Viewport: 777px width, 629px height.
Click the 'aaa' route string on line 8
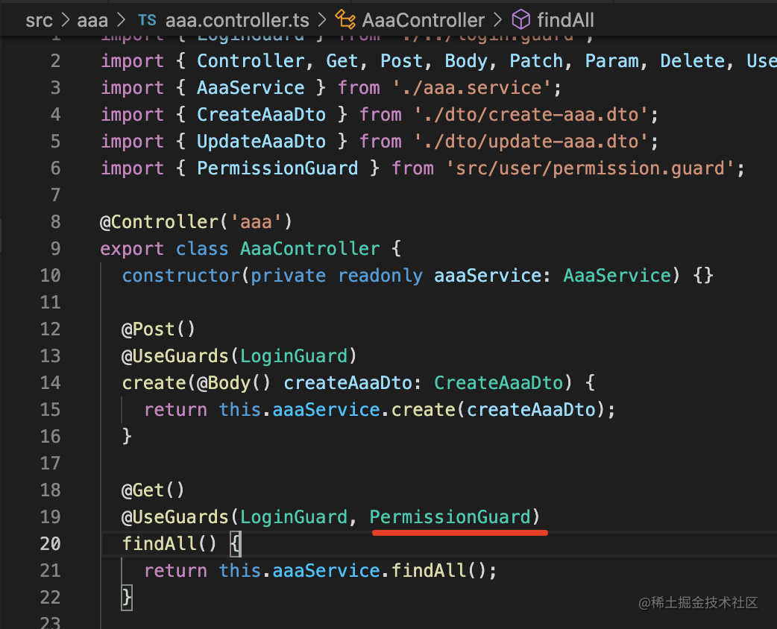[257, 222]
